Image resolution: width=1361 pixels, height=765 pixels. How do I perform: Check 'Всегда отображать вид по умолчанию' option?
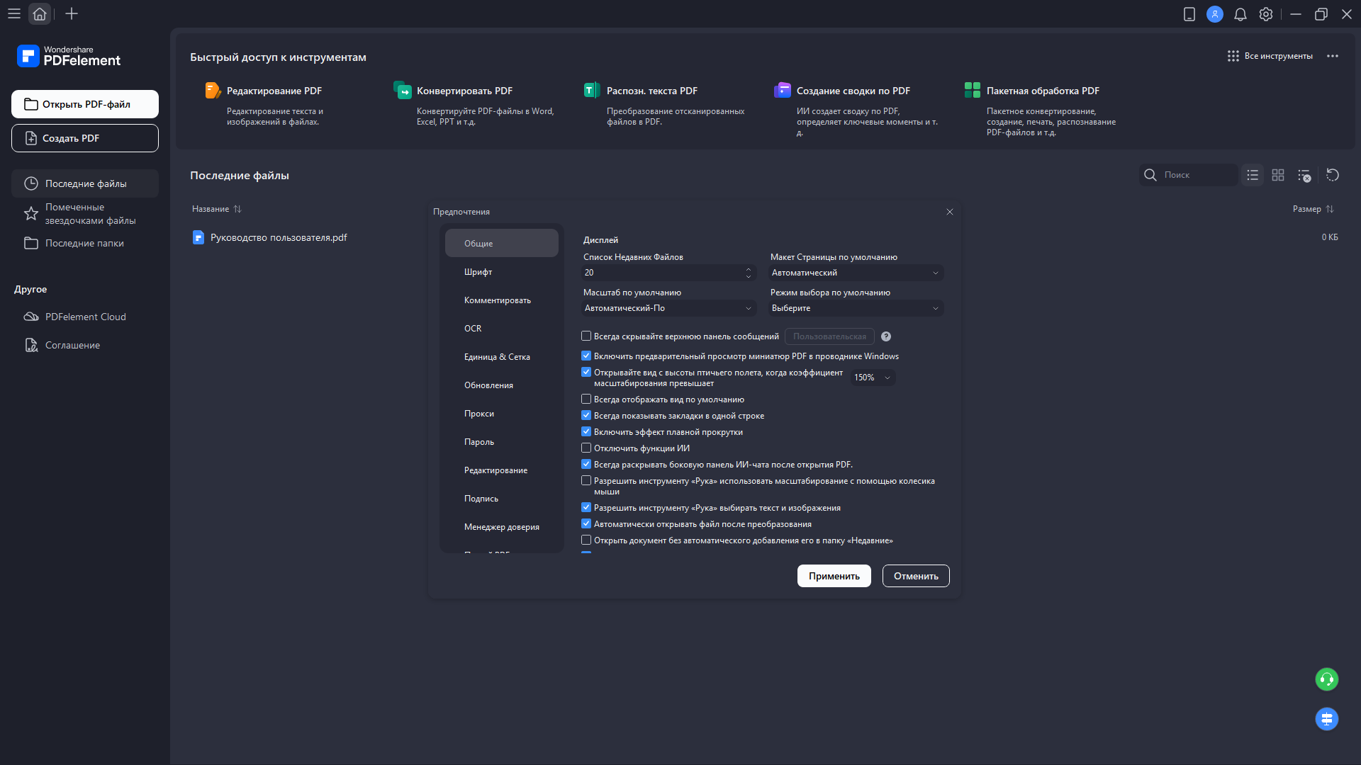tap(586, 399)
